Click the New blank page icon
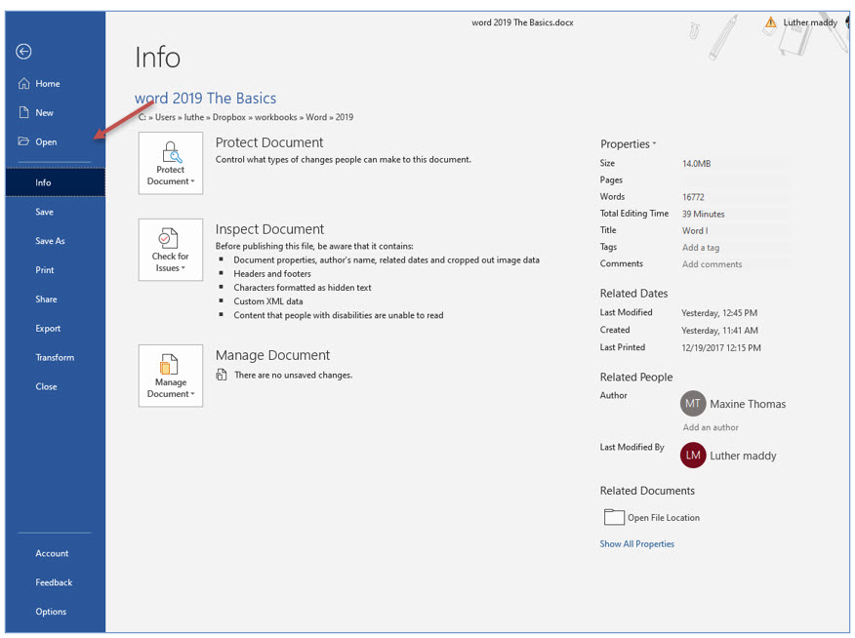 point(24,112)
